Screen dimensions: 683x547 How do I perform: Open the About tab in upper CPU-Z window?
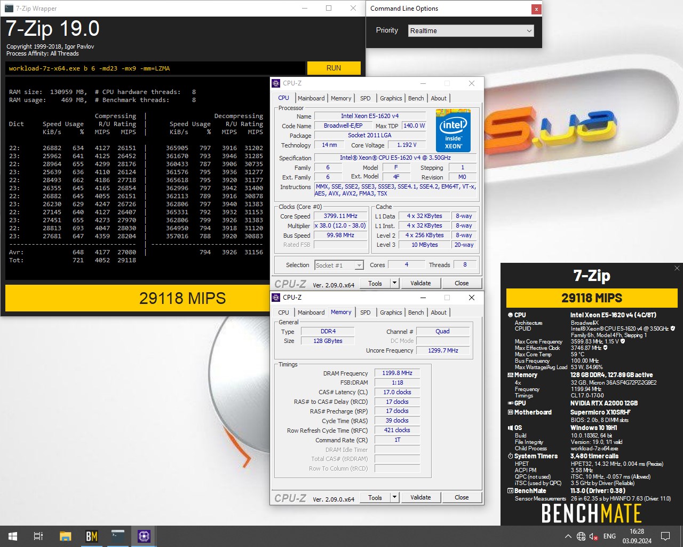point(439,98)
